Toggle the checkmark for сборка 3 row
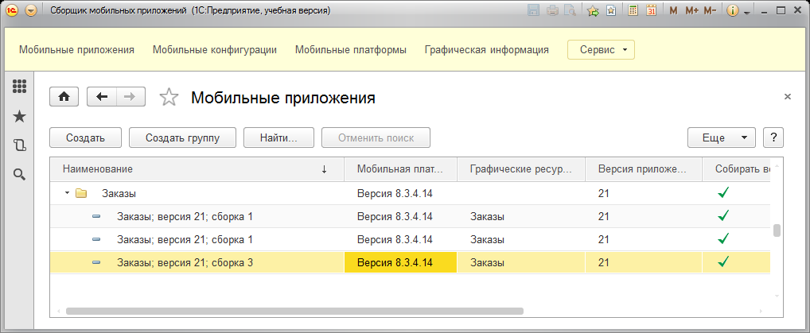 point(723,261)
